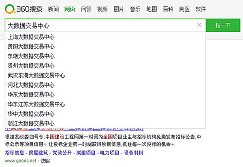Screen dimensions: 243x167
Task: Select suggestion 贵州大数据交易中心
Action: pos(105,66)
